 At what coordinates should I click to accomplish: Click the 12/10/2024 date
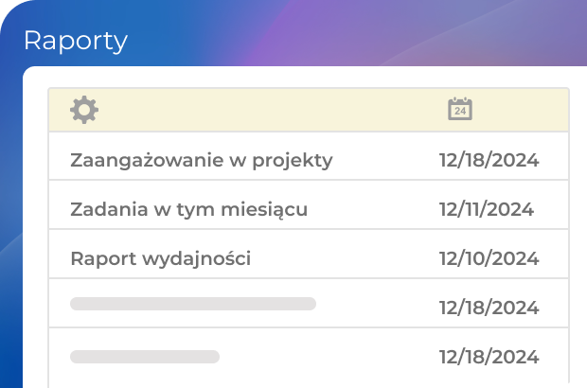click(x=489, y=258)
